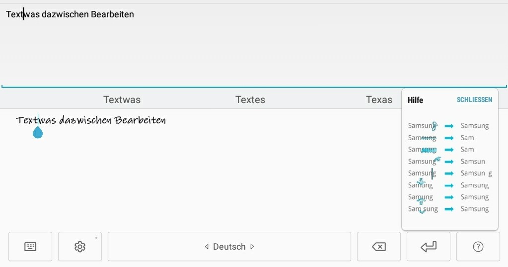
Task: Open the help question mark button
Action: click(478, 247)
